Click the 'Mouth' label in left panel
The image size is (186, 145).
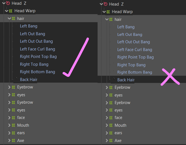(23, 125)
